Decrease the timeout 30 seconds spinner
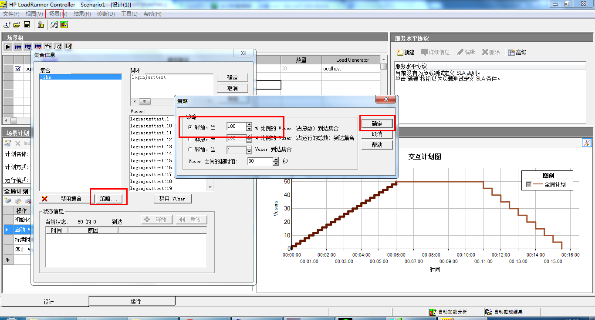Image resolution: width=595 pixels, height=320 pixels. tap(276, 163)
